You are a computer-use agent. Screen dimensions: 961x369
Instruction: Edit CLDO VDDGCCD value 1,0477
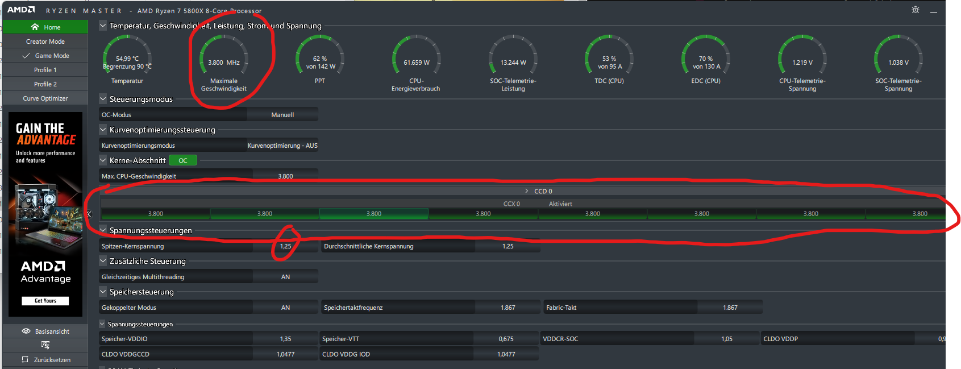coord(285,354)
